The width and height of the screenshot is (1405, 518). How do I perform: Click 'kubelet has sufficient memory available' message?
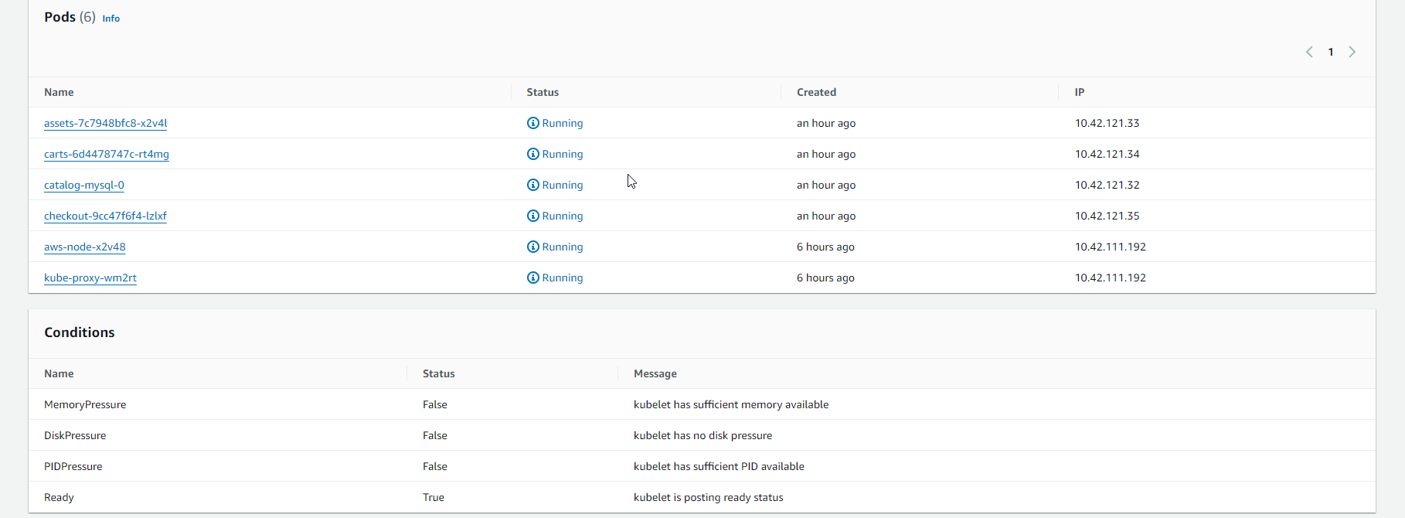[731, 404]
